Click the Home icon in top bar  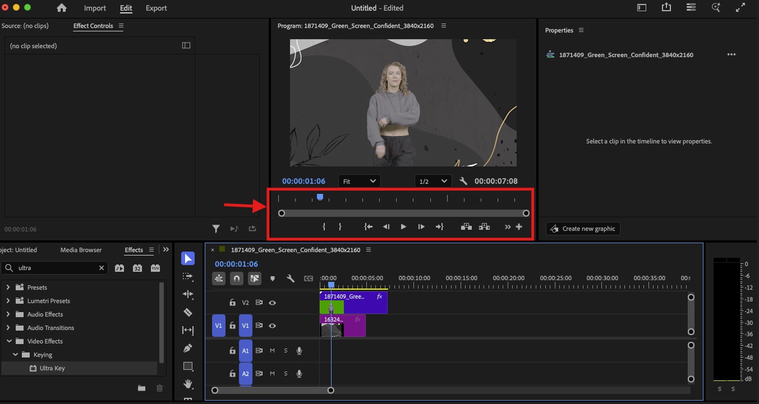tap(62, 8)
